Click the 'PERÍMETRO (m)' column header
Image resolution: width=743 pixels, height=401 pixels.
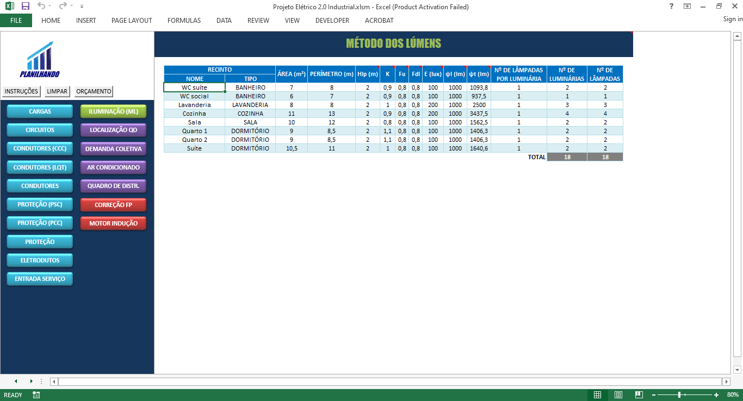332,74
